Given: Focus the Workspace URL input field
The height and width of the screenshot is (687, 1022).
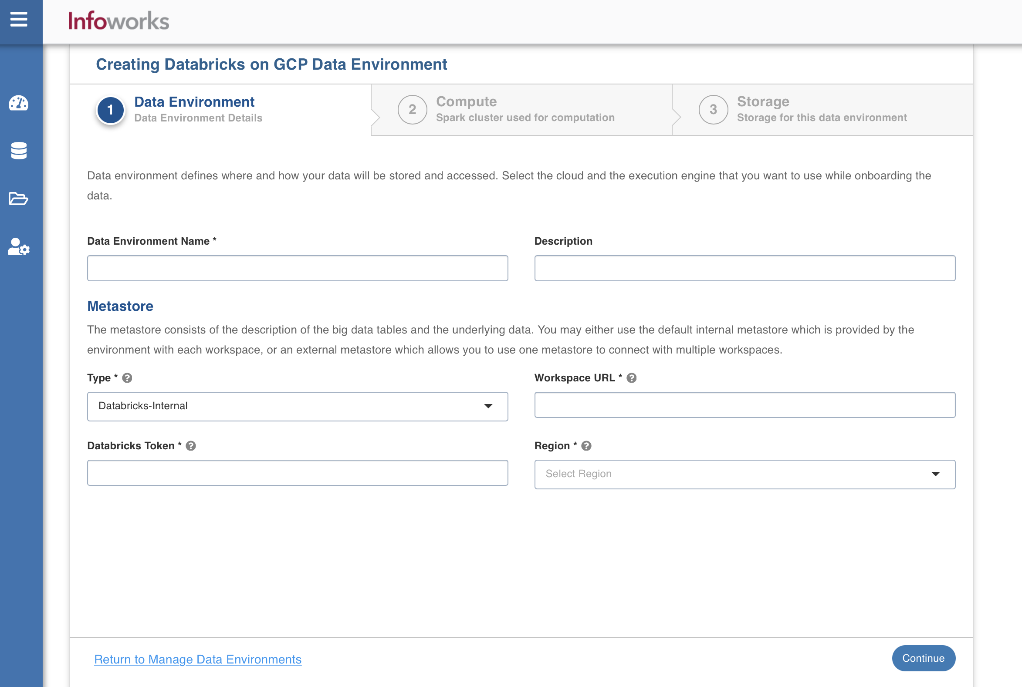Looking at the screenshot, I should point(745,405).
